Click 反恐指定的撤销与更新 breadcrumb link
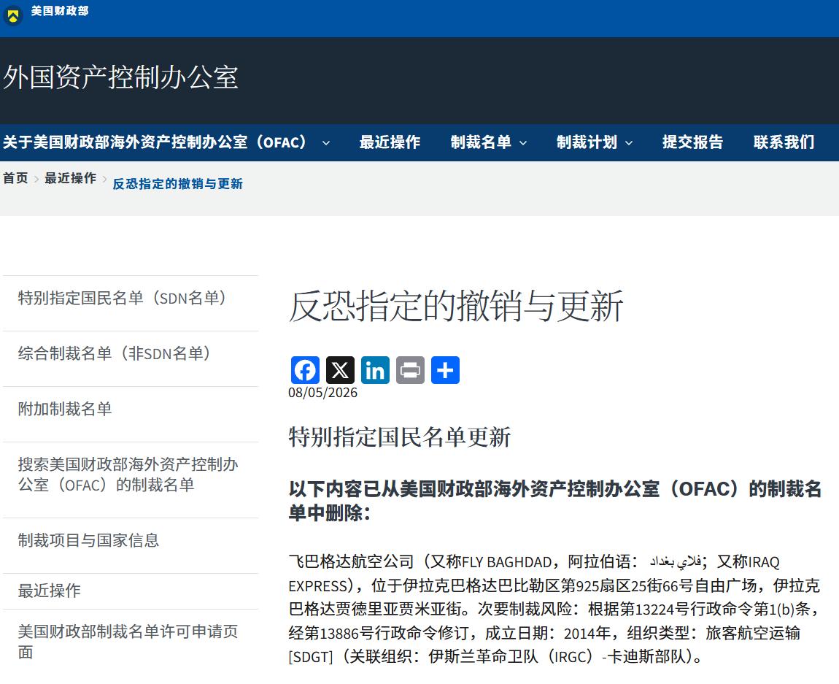This screenshot has width=839, height=684. [x=177, y=184]
